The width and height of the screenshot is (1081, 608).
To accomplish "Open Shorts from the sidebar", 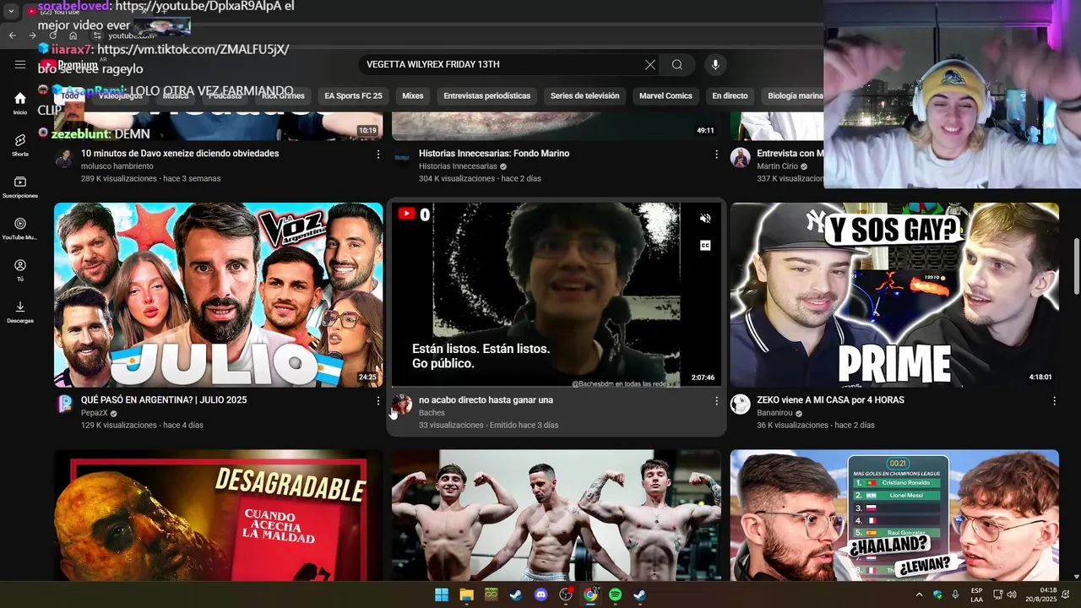I will (20, 145).
